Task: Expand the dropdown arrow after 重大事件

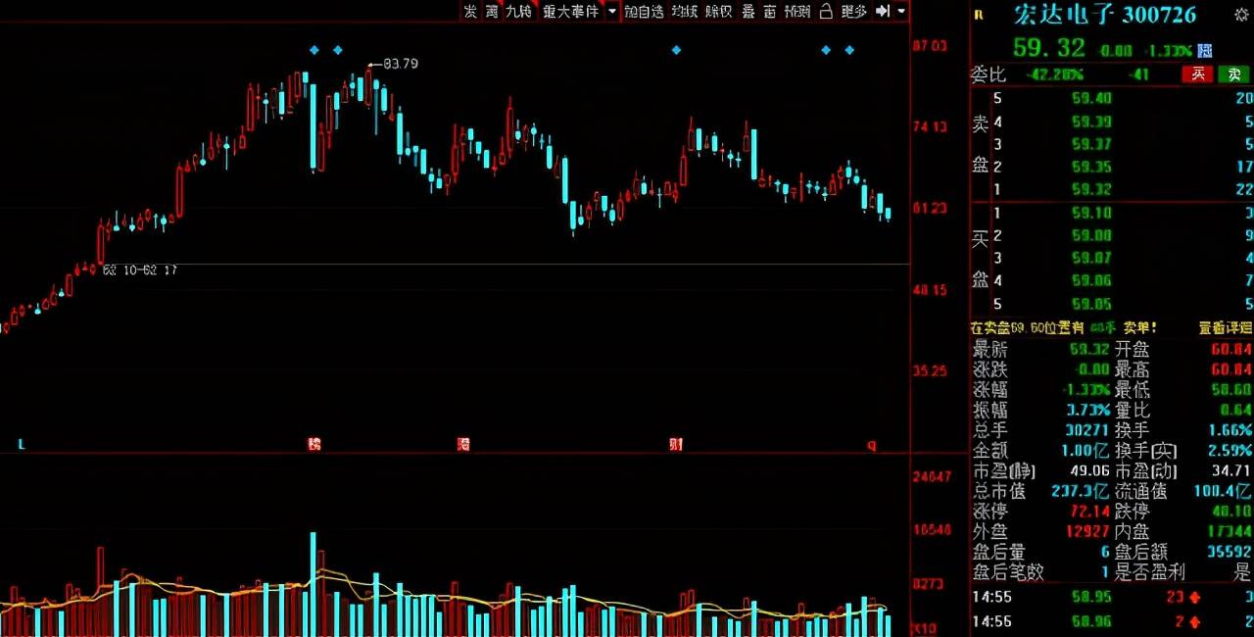Action: point(612,11)
